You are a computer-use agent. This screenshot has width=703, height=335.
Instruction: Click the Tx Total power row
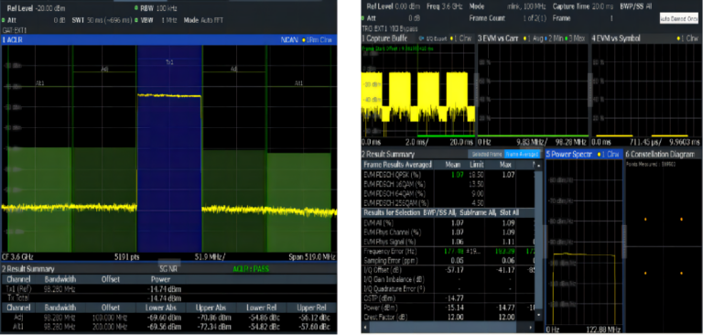tap(169, 298)
